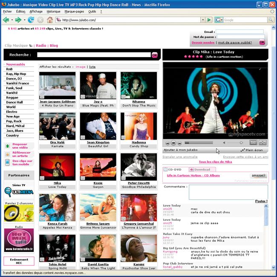Click the Devenir membre link
Viewport: 277px width, 277px height.
tap(203, 43)
